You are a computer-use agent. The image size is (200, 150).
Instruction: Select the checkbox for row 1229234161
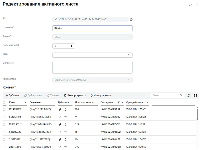pyautogui.click(x=4, y=110)
